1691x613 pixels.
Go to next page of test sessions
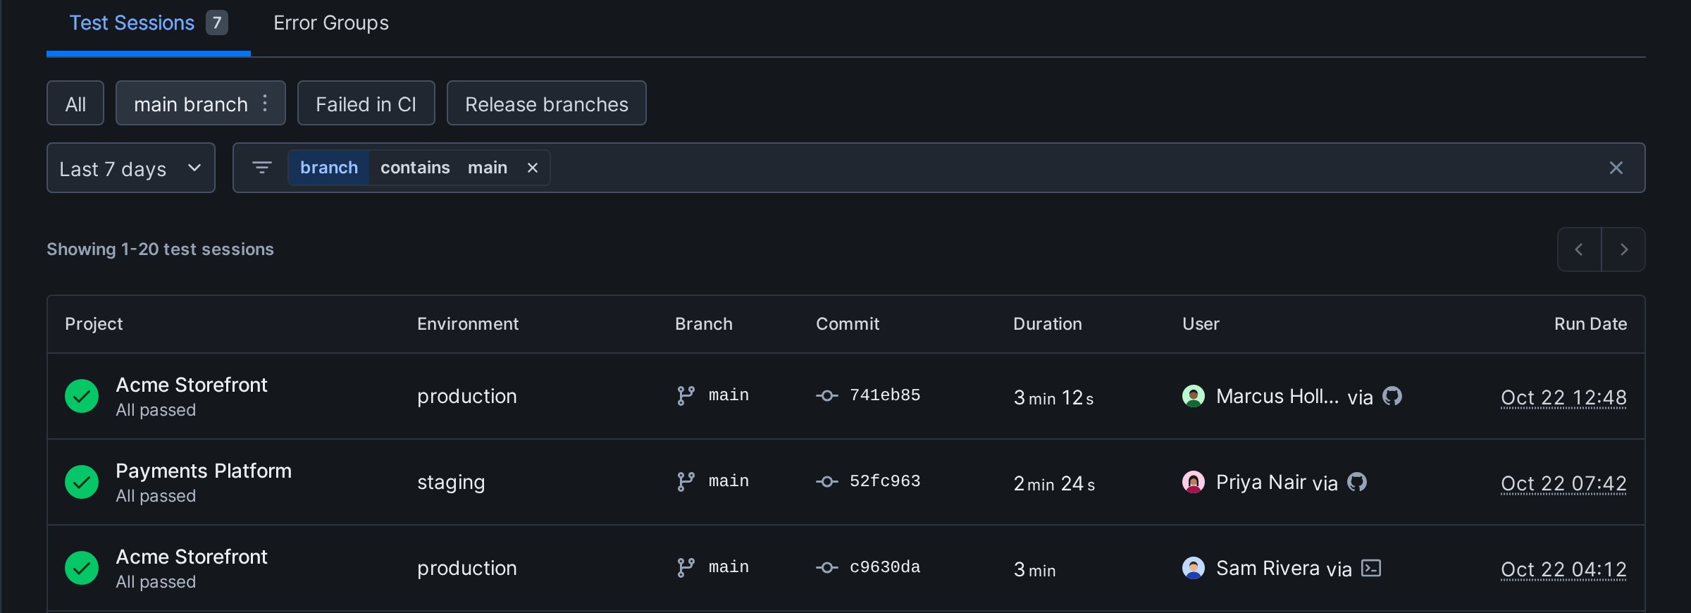pyautogui.click(x=1623, y=249)
